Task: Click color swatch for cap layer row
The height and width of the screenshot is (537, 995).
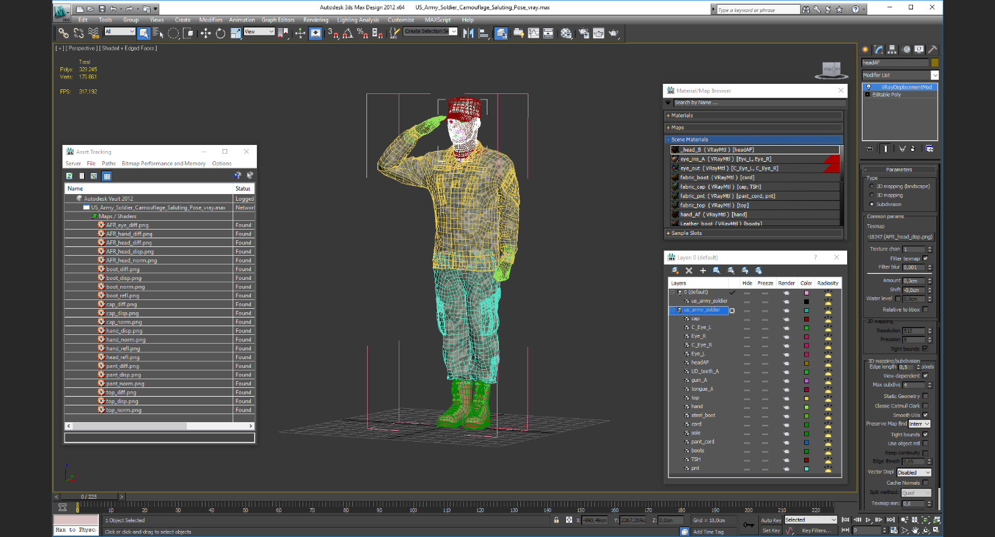Action: [806, 319]
